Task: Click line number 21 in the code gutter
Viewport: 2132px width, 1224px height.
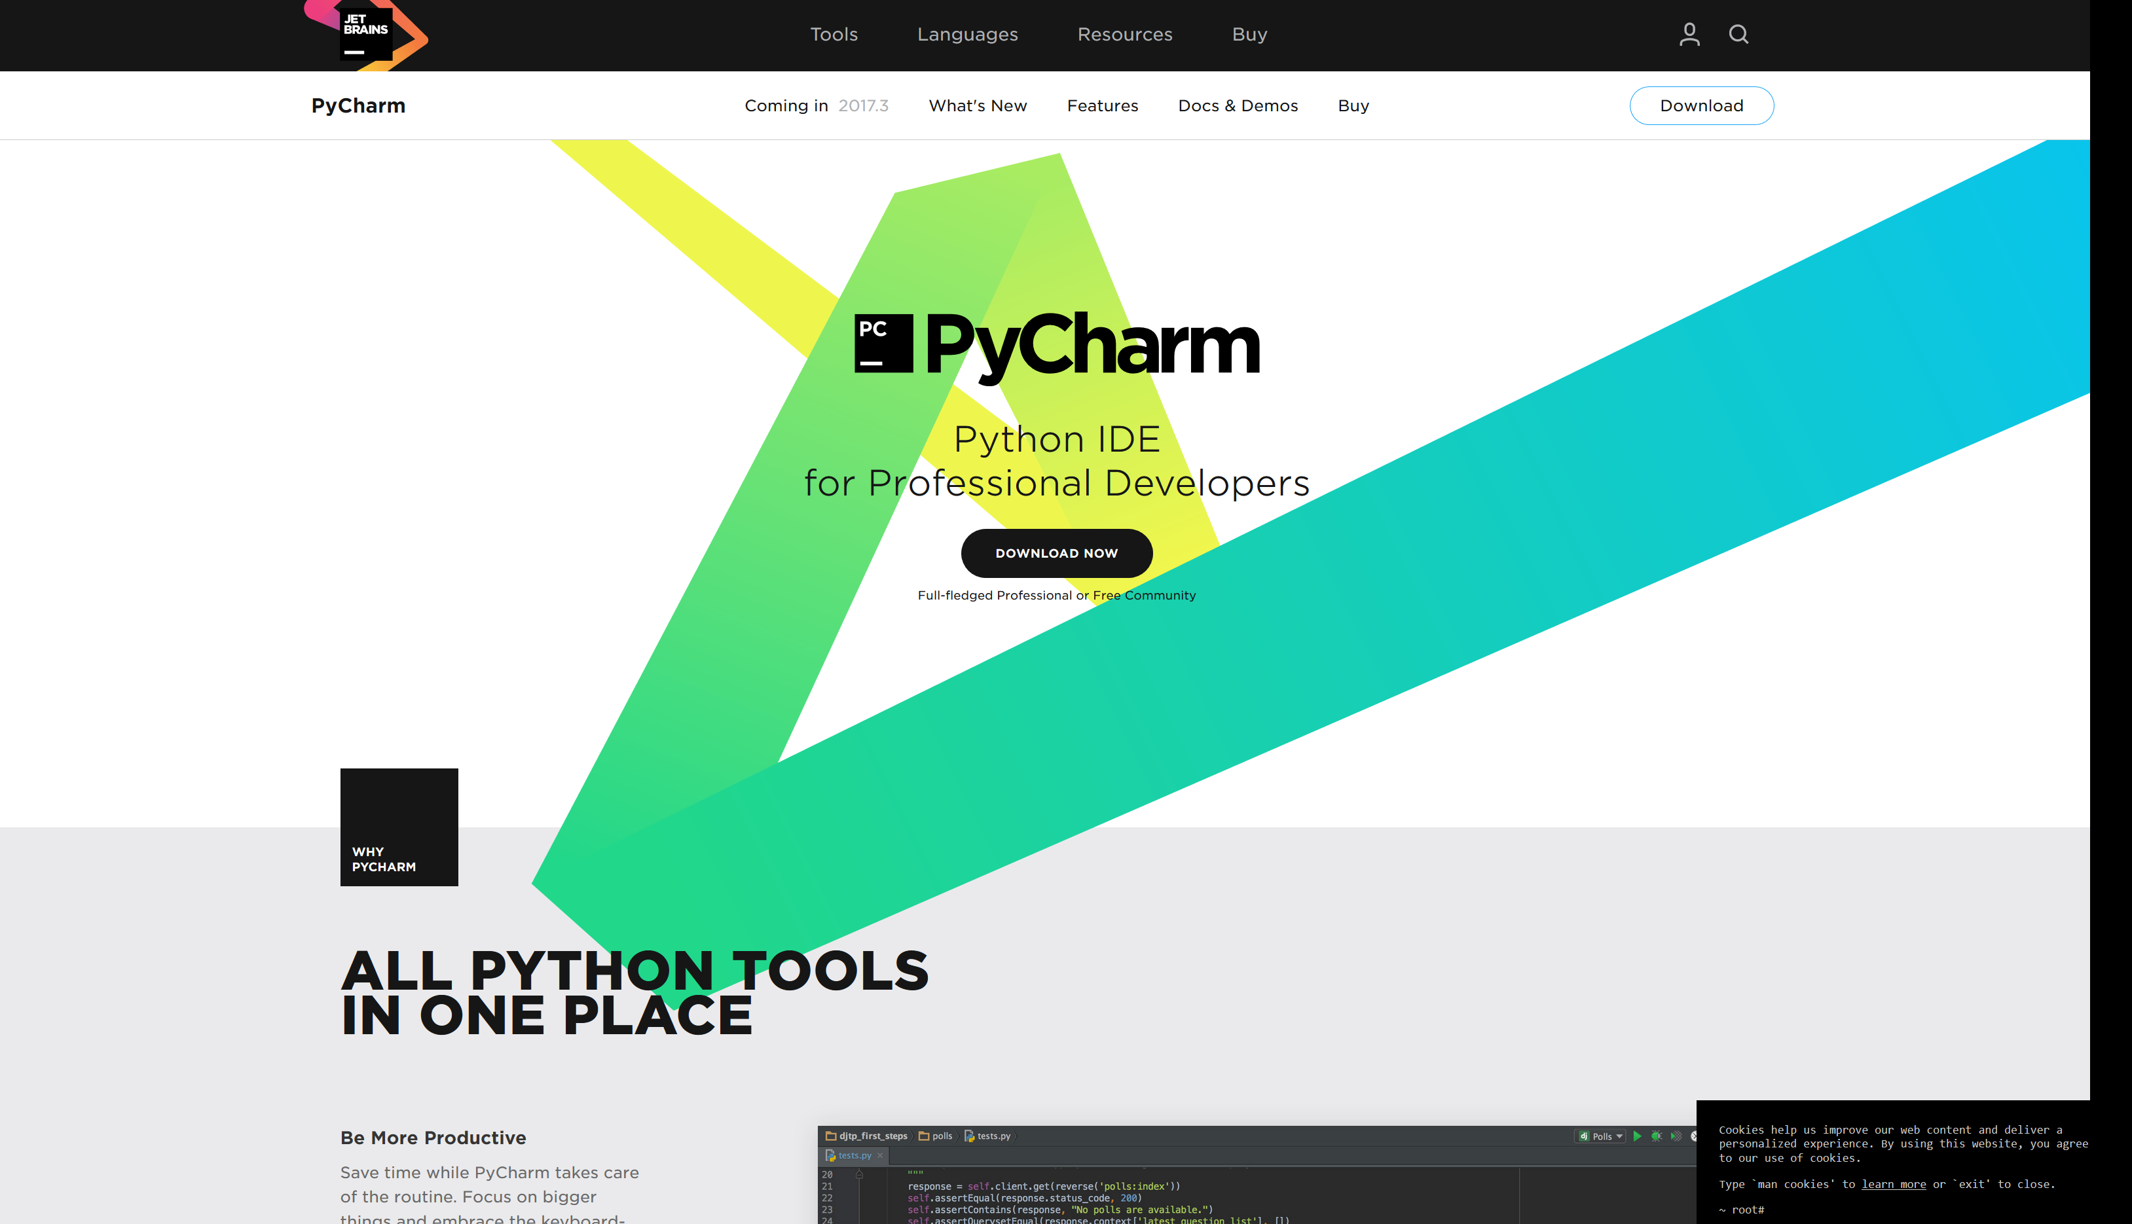Action: point(827,1186)
